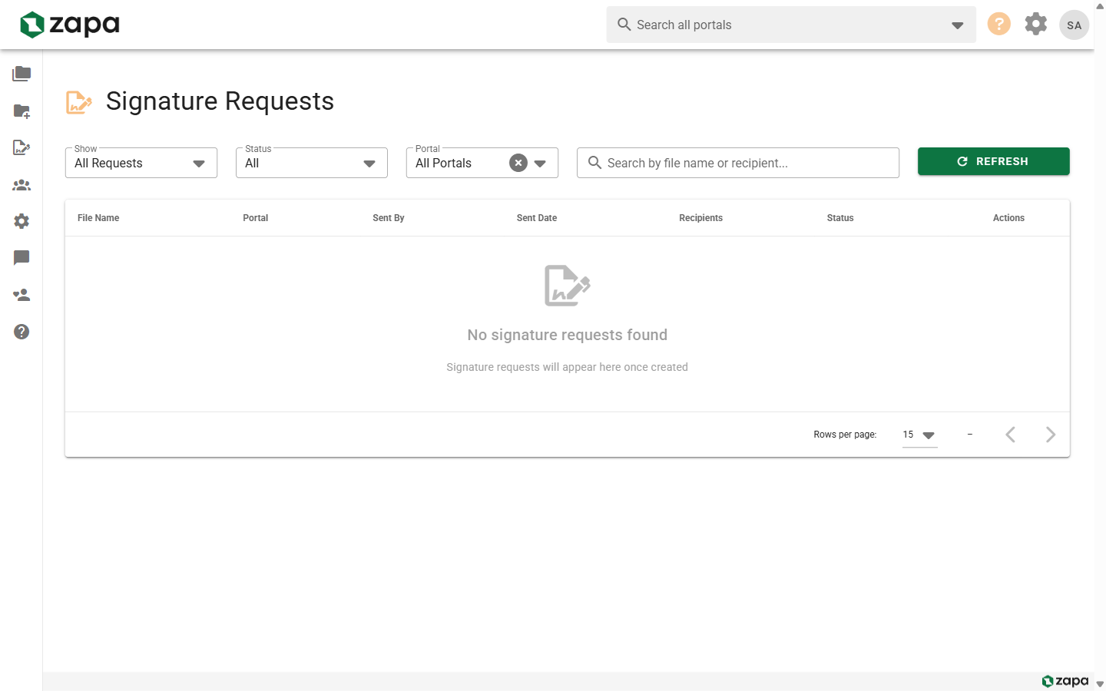Click the search by file name field
1106x691 pixels.
(x=738, y=163)
